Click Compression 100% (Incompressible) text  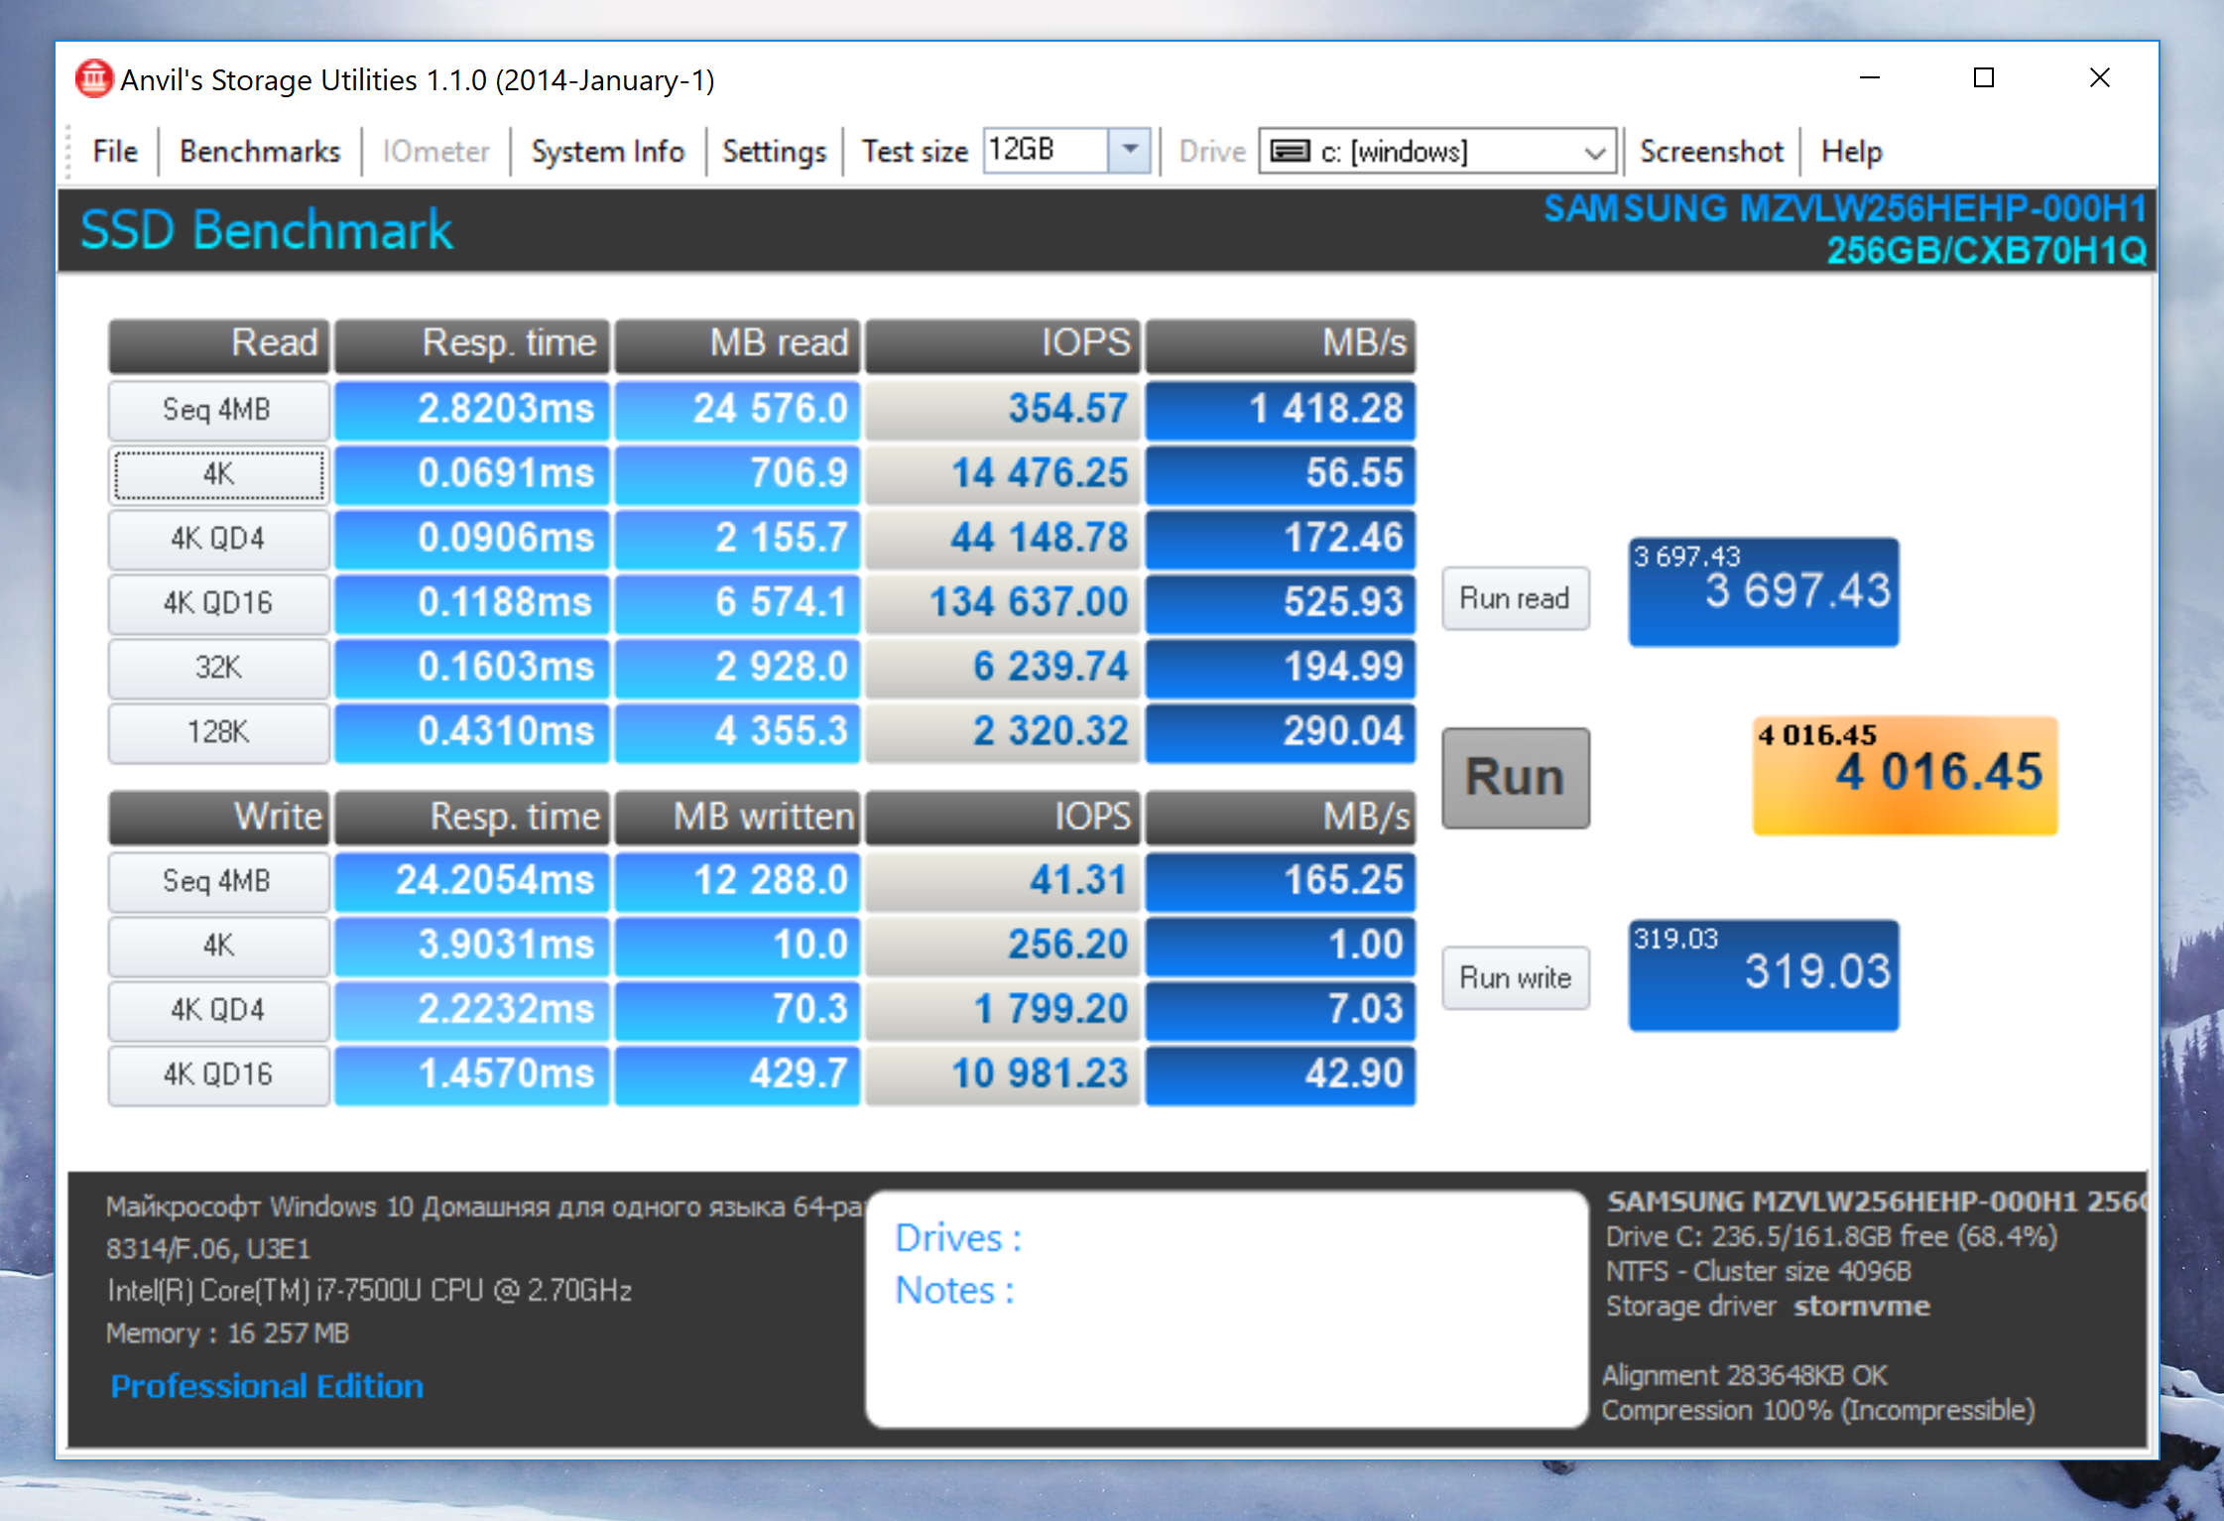pyautogui.click(x=1818, y=1411)
